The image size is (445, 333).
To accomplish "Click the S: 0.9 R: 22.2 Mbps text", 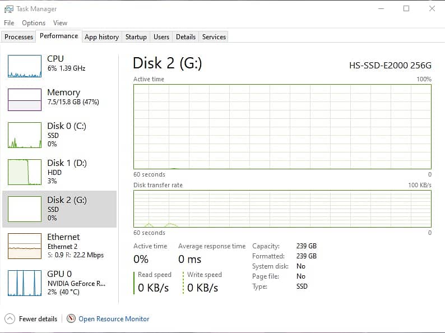I will coord(76,255).
